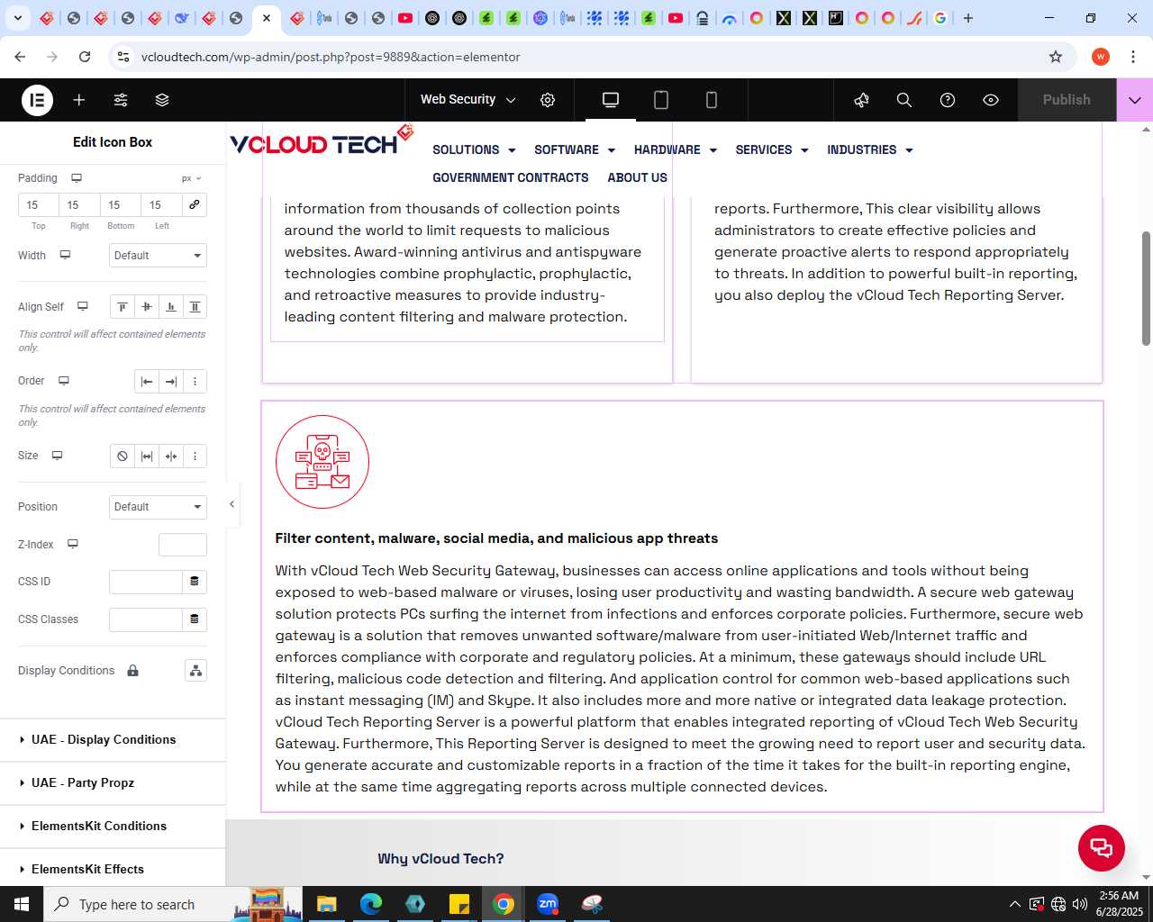Collapse the editor panel arrow
This screenshot has height=922, width=1153.
[x=232, y=504]
